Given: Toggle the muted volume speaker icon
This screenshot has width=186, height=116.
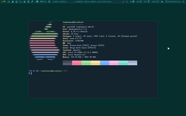Looking at the screenshot, I should pos(162,2).
